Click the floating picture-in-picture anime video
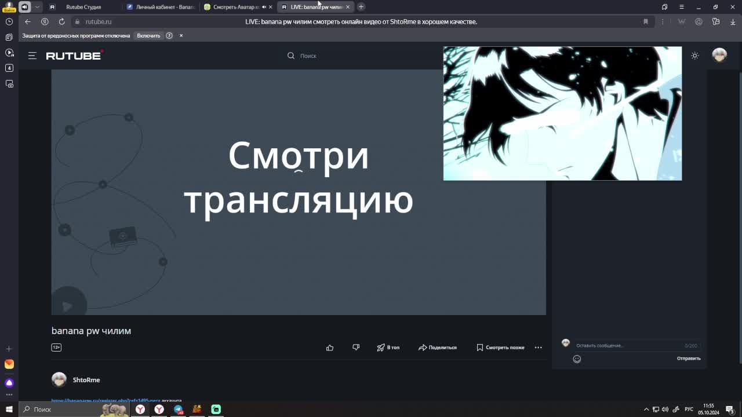Image resolution: width=742 pixels, height=417 pixels. (x=562, y=114)
